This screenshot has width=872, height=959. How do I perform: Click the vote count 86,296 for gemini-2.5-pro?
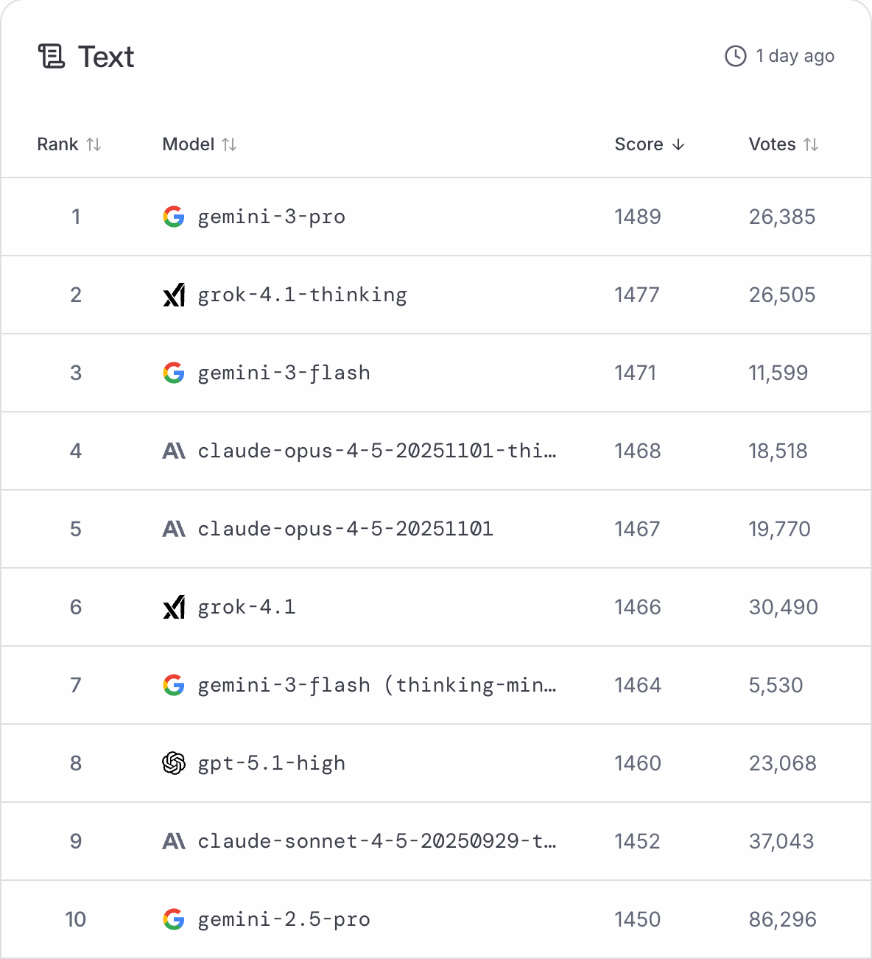(x=783, y=919)
